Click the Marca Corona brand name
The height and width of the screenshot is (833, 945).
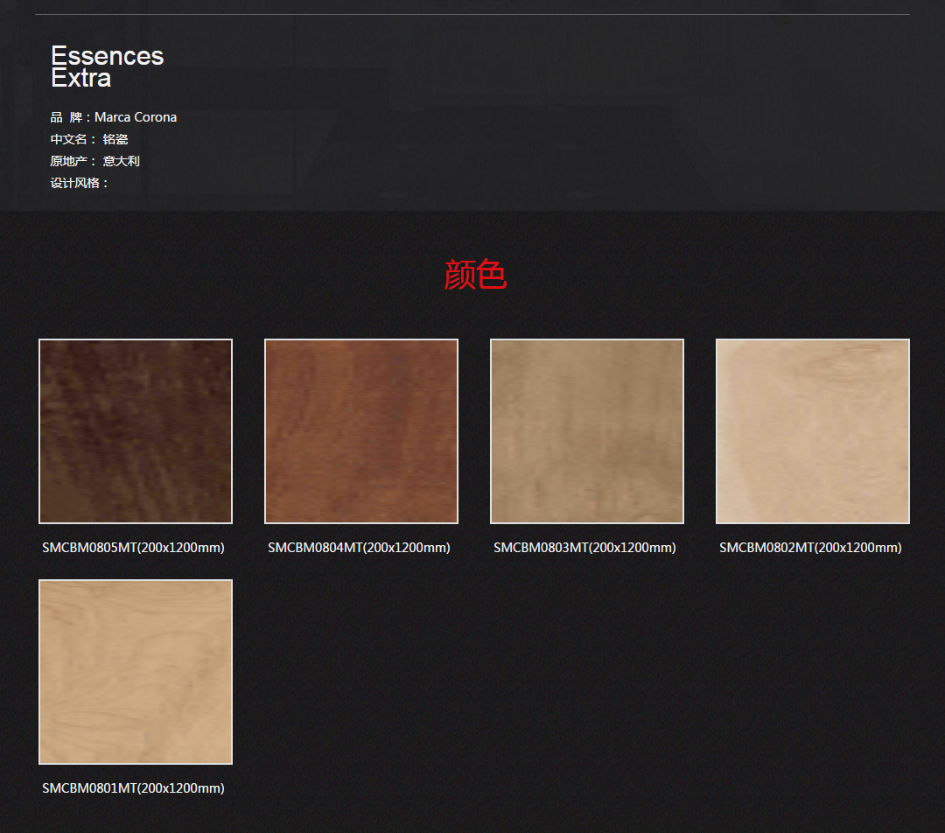(136, 117)
